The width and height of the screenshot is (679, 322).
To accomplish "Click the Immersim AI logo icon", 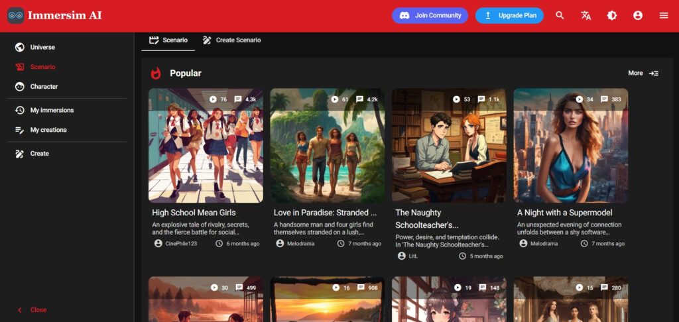I will [16, 15].
